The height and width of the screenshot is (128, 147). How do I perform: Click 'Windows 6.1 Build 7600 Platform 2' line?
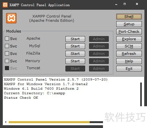click(x=41, y=89)
